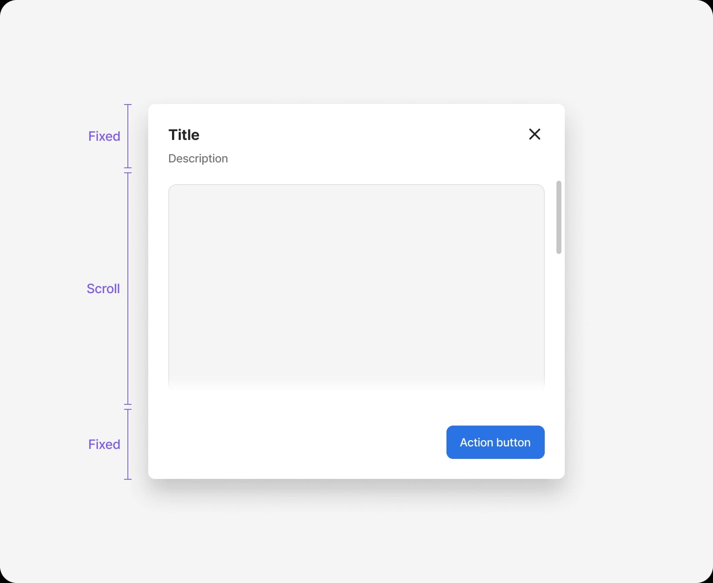
Task: Close the dialog with the X icon
Action: tap(534, 134)
